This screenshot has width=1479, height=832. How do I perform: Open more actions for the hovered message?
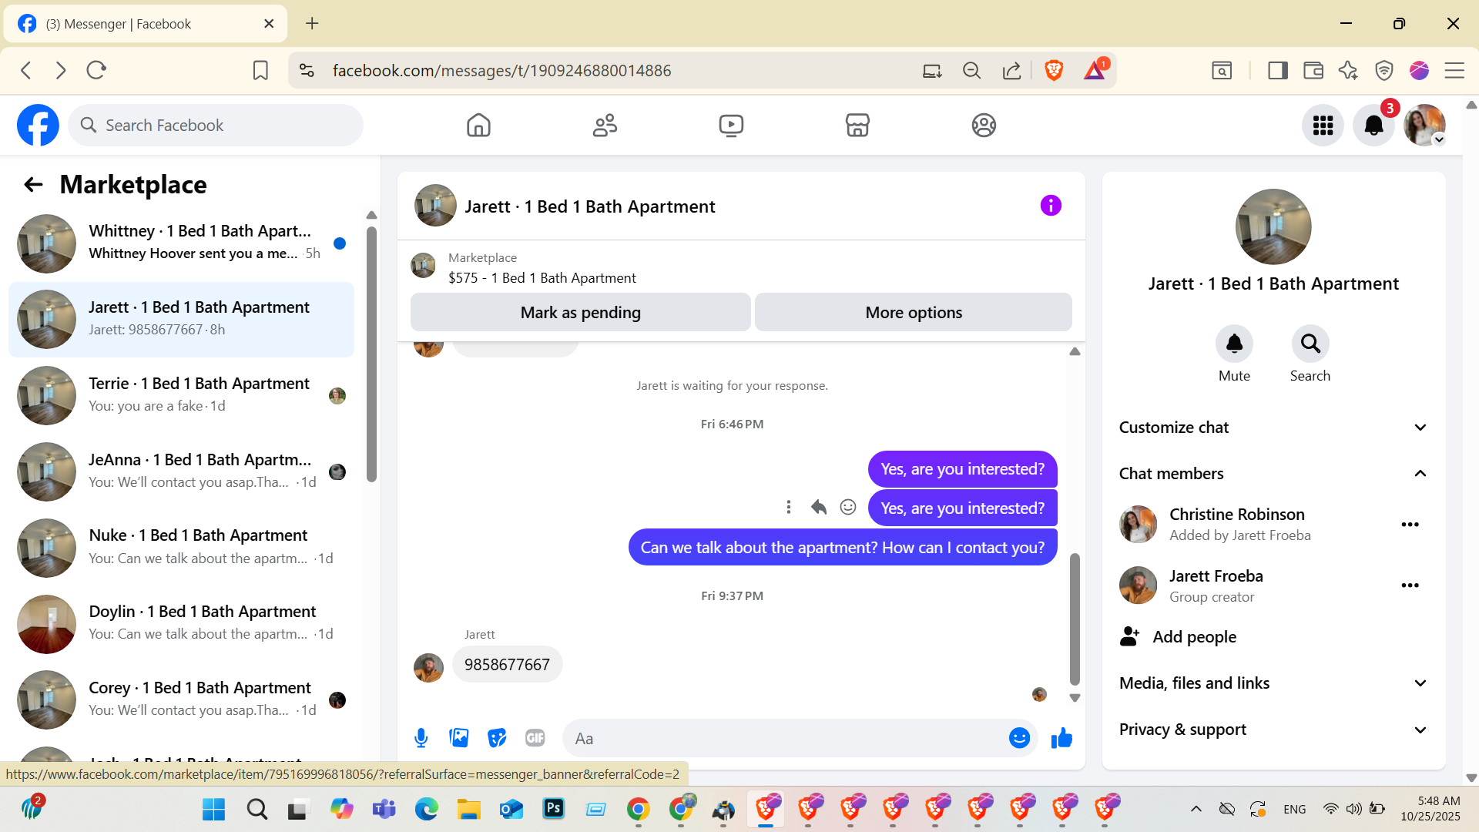click(788, 507)
